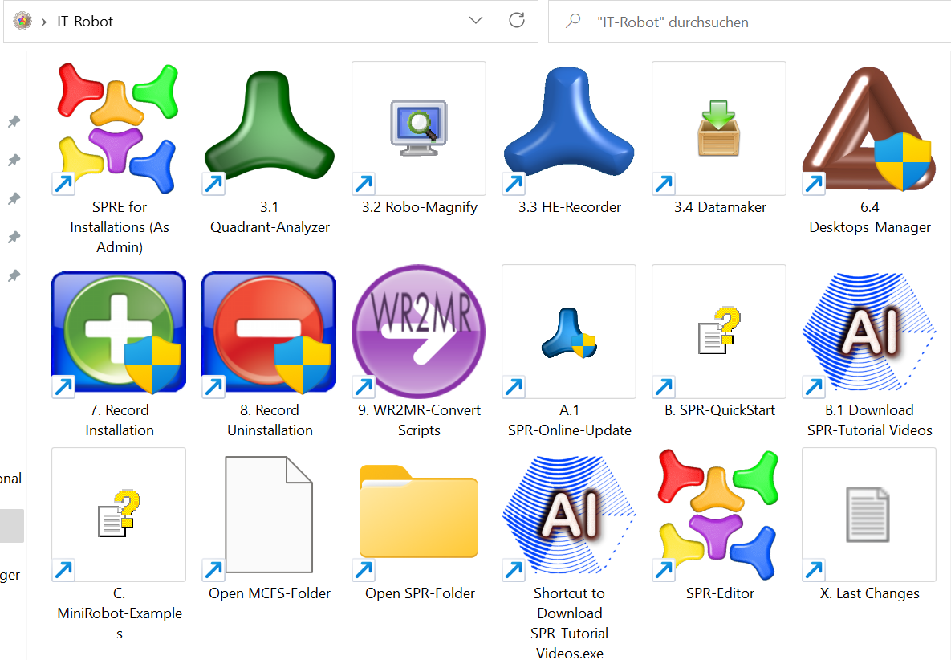Select the X. Last Changes document icon
Screen dimensions: 951x660
pyautogui.click(x=868, y=515)
